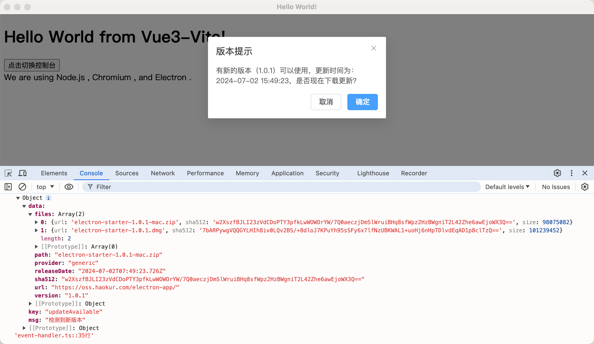Open the Recorder tab
The height and width of the screenshot is (344, 594).
pos(414,173)
